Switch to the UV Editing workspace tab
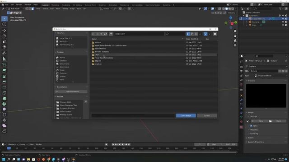Viewport: 289px width, 162px height. 77,5
